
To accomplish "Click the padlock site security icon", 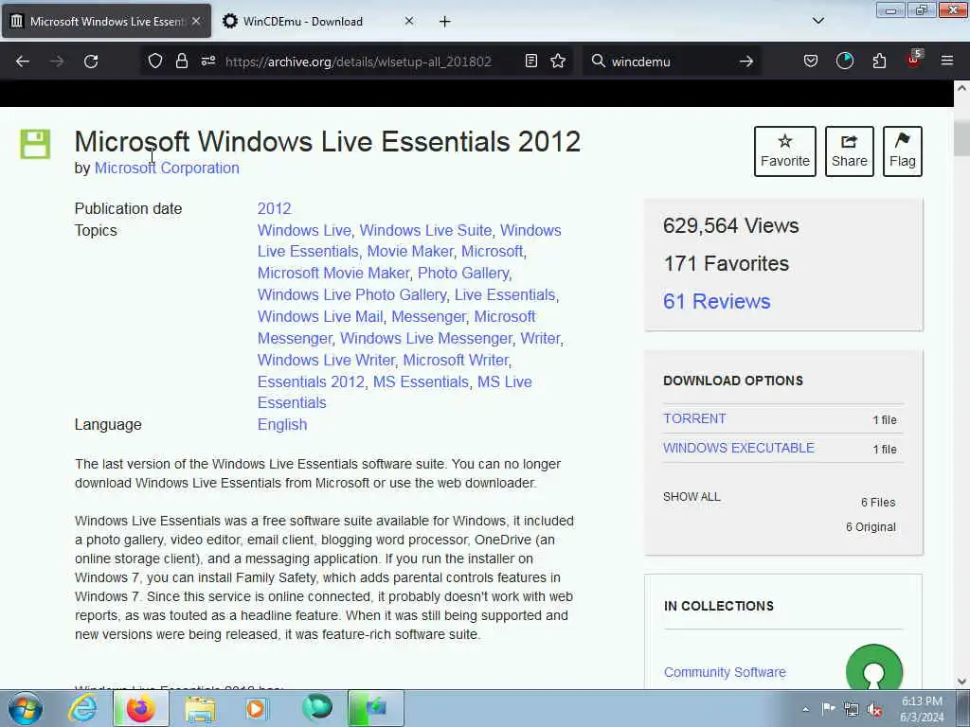I will [181, 61].
